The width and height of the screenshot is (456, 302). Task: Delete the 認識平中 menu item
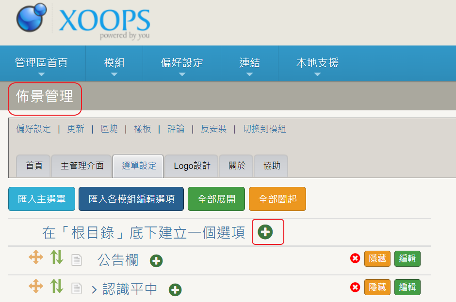coord(355,287)
